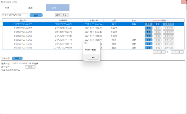187x114 pixels.
Task: Click the 查看 button beside 许可文件
Action: click(x=30, y=67)
